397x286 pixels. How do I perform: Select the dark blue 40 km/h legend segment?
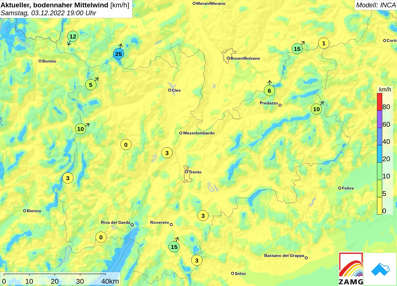click(x=379, y=136)
